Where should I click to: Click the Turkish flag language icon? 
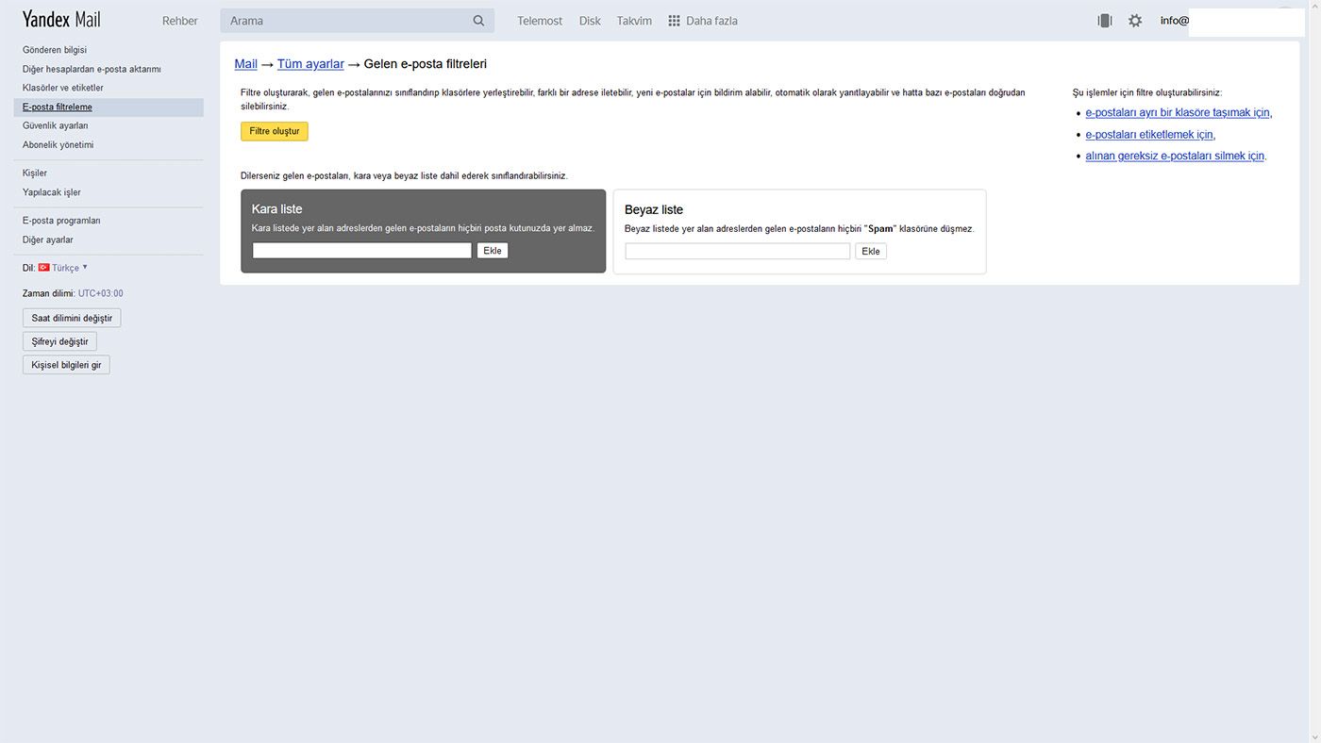point(43,268)
